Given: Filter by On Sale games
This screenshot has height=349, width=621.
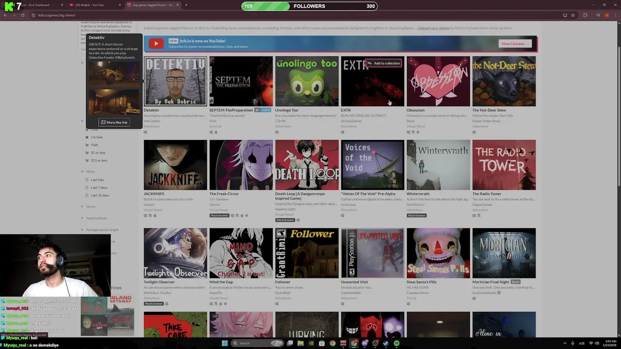Looking at the screenshot, I should (x=97, y=137).
